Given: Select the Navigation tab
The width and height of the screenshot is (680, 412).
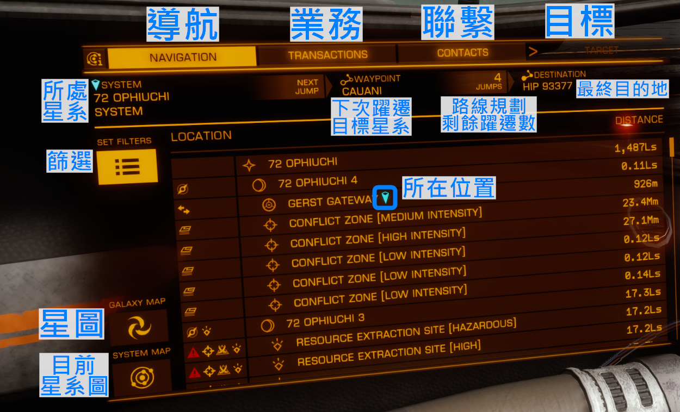Looking at the screenshot, I should pos(183,57).
